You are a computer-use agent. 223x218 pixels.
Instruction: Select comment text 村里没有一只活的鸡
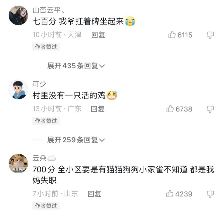pos(69,95)
